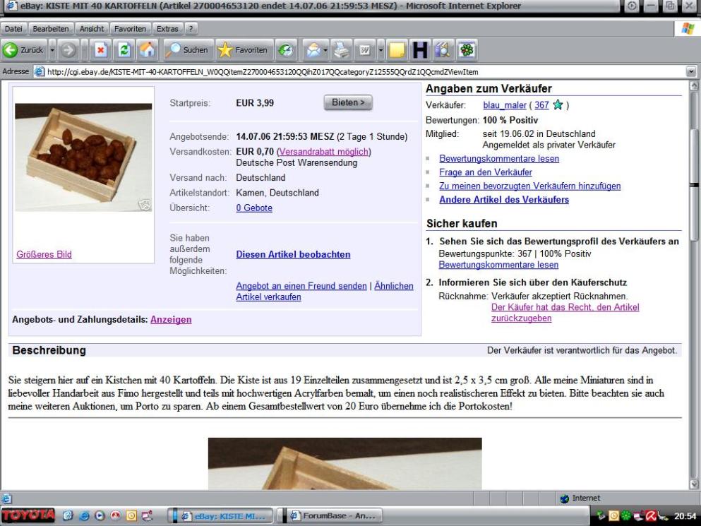Click Angebot an einen Freund senden
Screen dimensions: 701x526
301,286
